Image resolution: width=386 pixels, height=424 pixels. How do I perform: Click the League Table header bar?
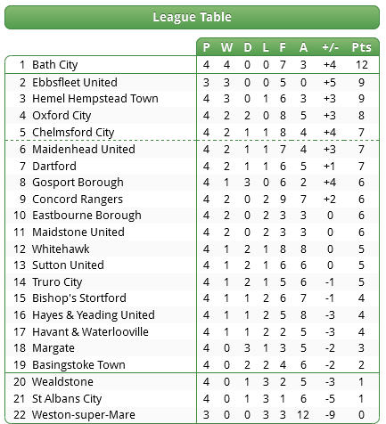coord(192,17)
